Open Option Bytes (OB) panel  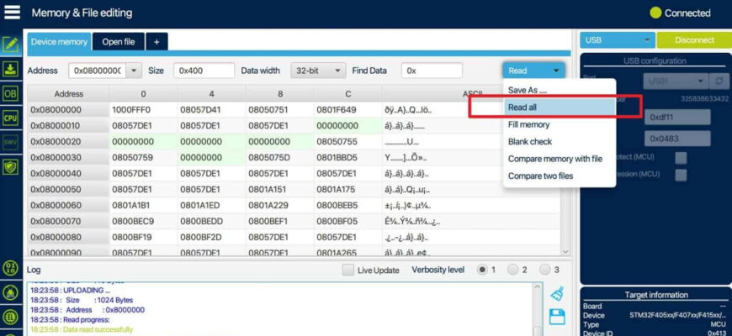[11, 93]
